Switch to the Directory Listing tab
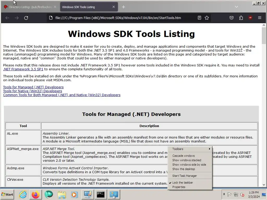Screen dimensions: 267x200 click(x=30, y=7)
